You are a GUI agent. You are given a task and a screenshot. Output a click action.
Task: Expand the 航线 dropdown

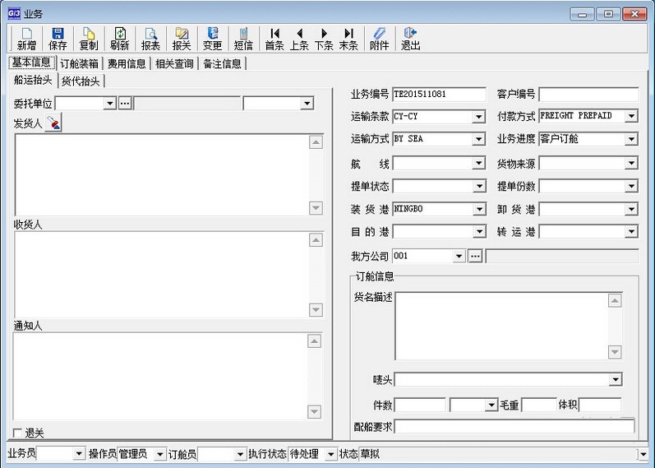[x=479, y=163]
